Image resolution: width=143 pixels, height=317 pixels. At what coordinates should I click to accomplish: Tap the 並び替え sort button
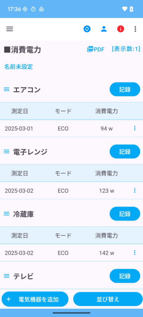coord(108,299)
